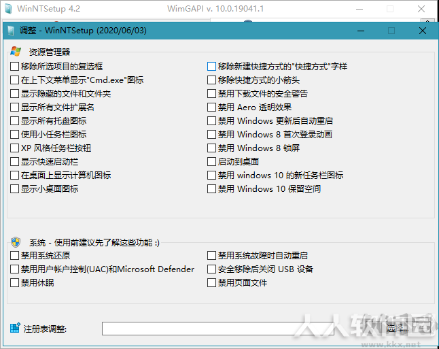Check 在上下文菜单显示"Cmd.exe"图标
The height and width of the screenshot is (349, 439).
(x=14, y=80)
